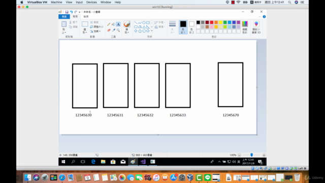Open the Customize Quick Access Toolbar dropdown

click(79, 12)
